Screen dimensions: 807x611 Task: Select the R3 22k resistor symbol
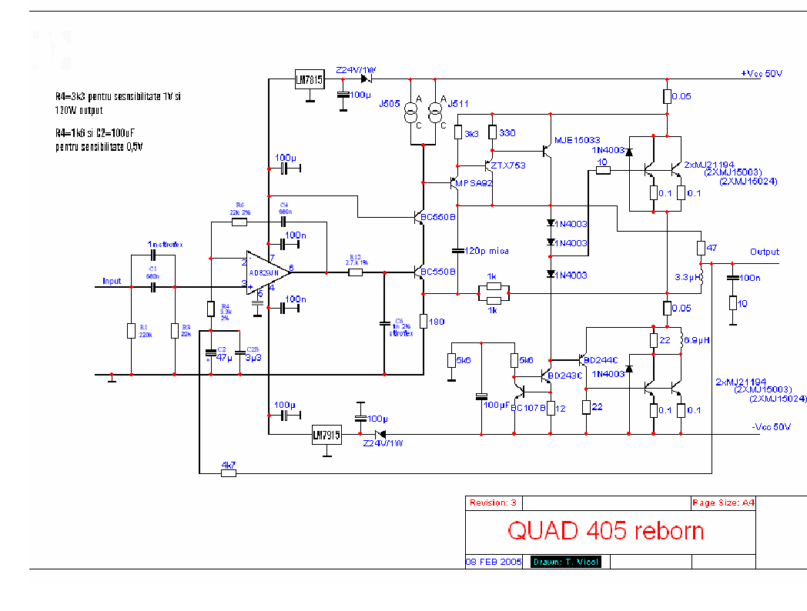point(175,331)
